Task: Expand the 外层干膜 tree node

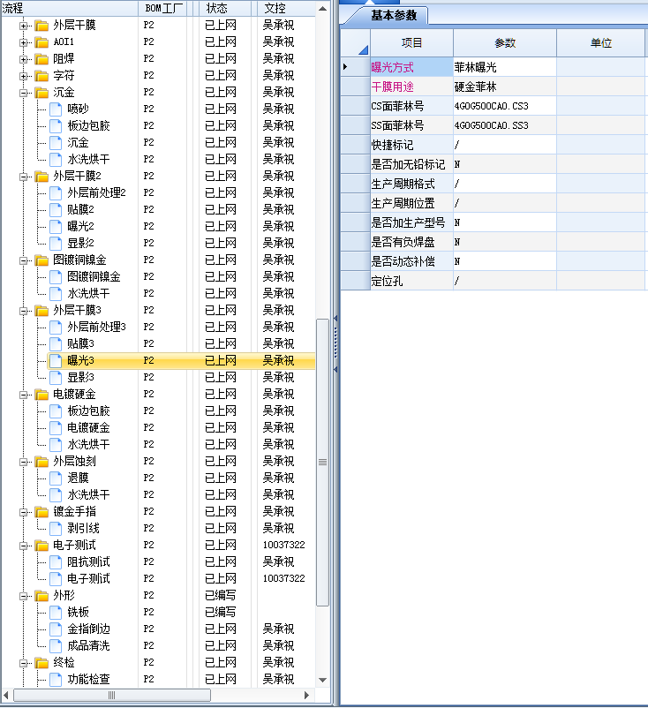Action: (x=23, y=26)
